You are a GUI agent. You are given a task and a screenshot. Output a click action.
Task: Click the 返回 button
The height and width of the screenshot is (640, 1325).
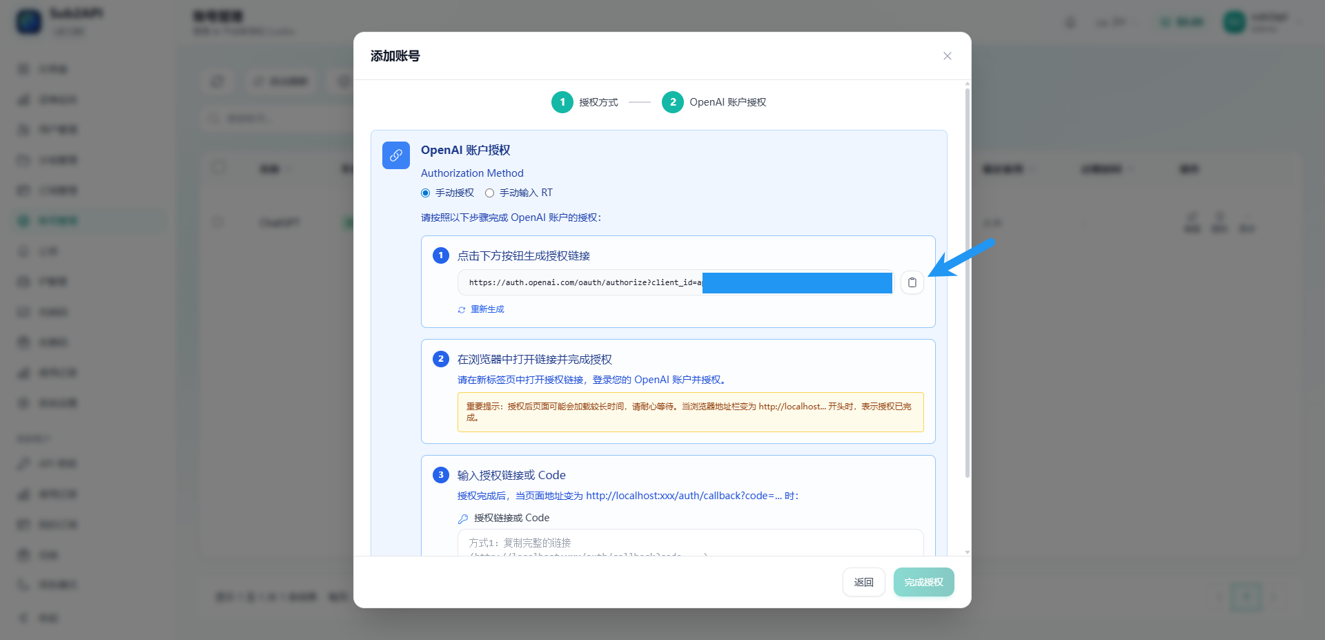tap(863, 582)
